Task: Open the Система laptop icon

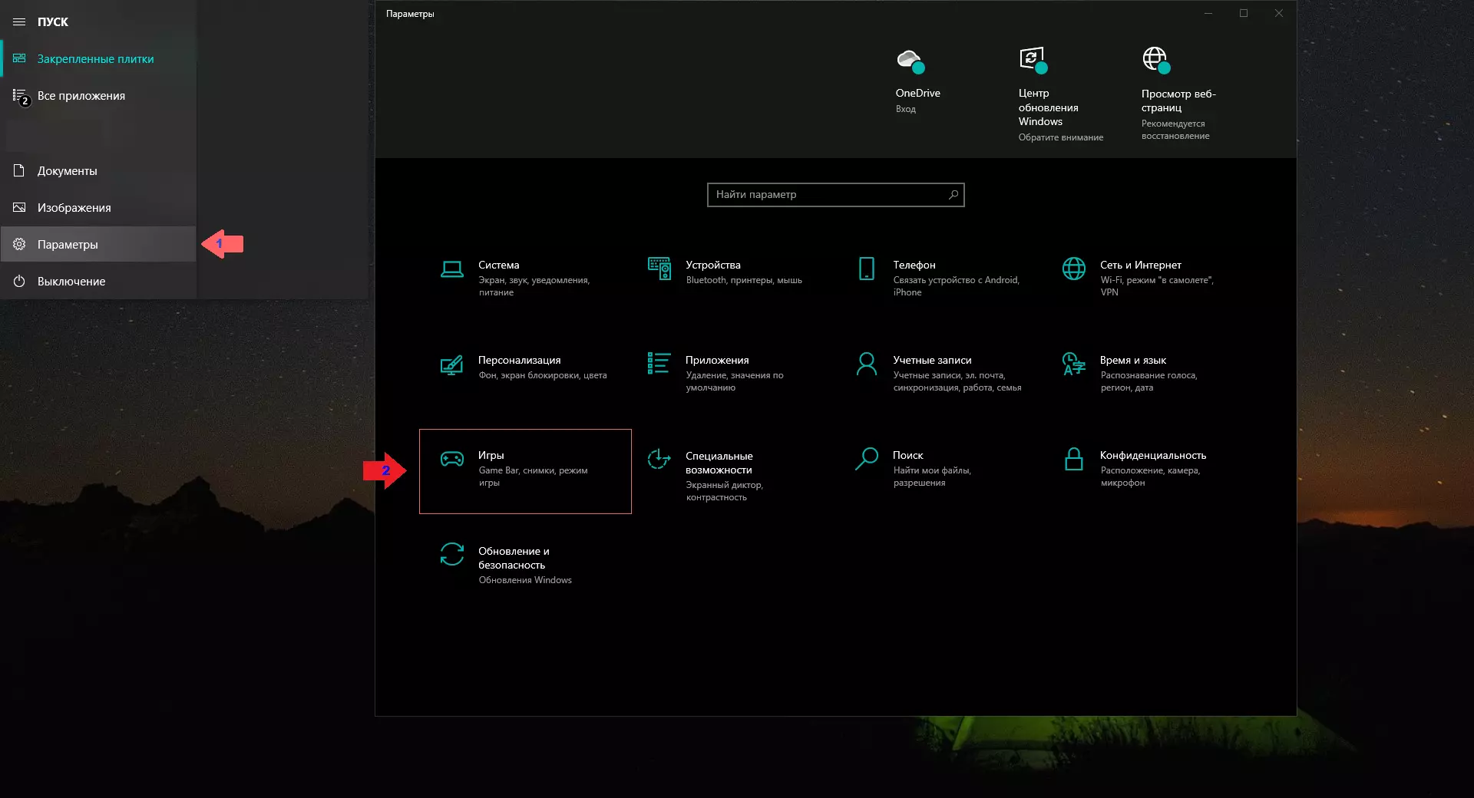Action: [452, 269]
